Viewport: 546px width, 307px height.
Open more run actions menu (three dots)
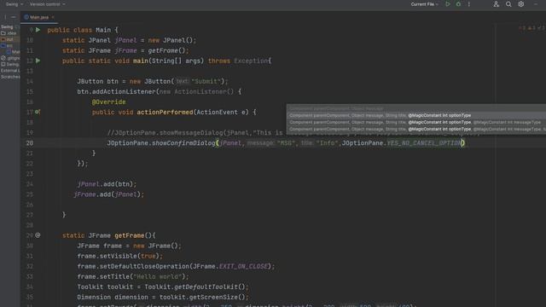tap(468, 4)
